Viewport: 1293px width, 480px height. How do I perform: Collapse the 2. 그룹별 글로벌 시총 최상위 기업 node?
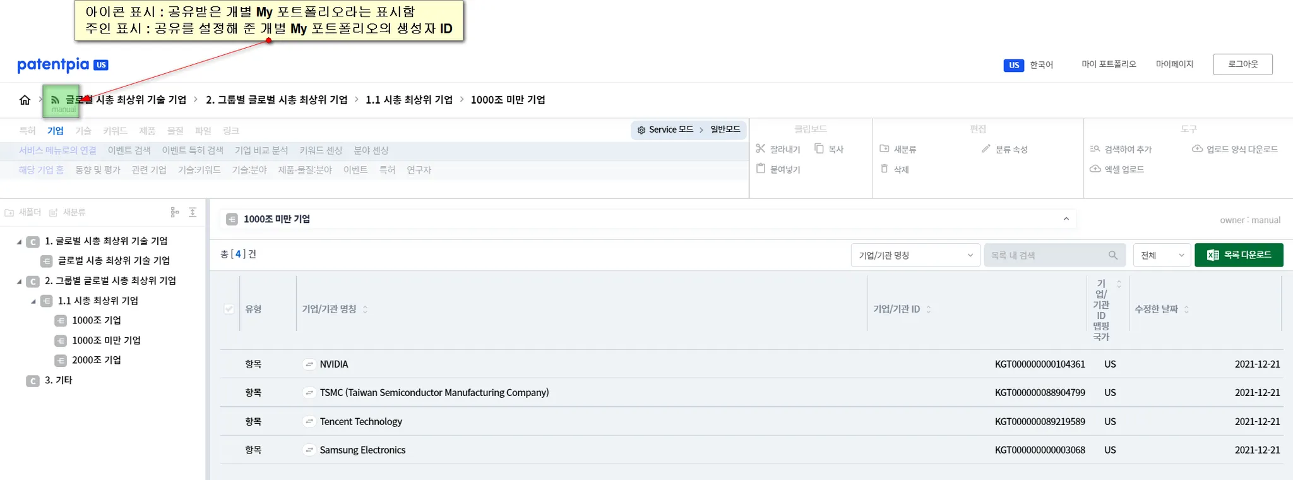[19, 281]
